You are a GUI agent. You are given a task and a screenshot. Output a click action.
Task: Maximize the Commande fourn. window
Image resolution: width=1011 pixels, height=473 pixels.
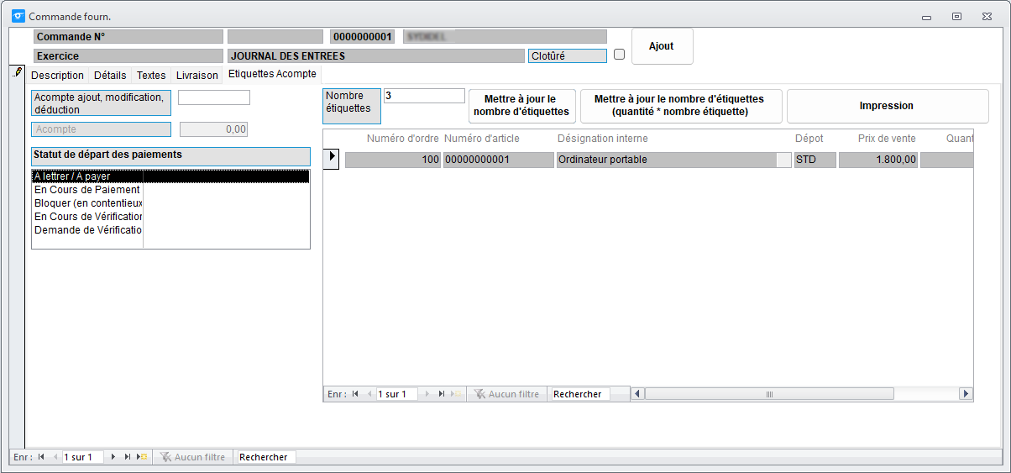pos(956,16)
